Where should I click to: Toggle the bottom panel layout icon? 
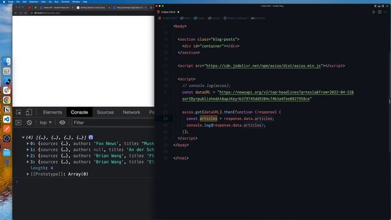point(379,6)
